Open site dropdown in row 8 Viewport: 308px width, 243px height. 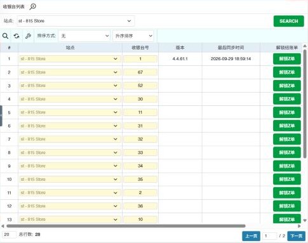70,152
